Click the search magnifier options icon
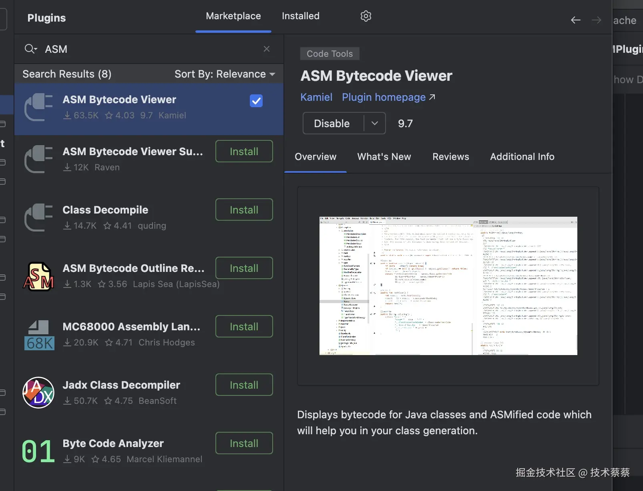Viewport: 643px width, 491px height. (x=31, y=49)
